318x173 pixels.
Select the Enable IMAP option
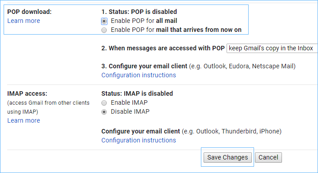pos(104,103)
